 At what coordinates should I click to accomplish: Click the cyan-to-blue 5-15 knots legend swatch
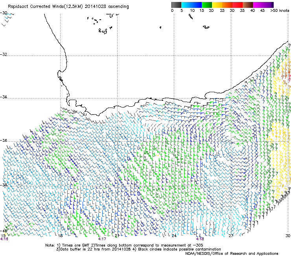(x=192, y=5)
